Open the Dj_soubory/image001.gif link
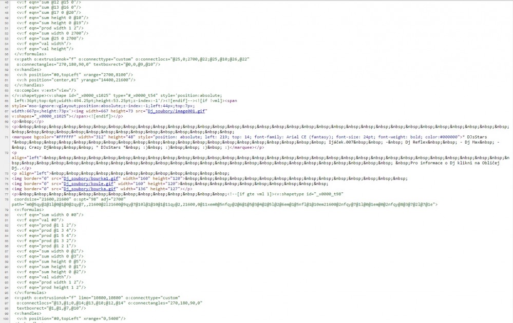 (x=176, y=110)
